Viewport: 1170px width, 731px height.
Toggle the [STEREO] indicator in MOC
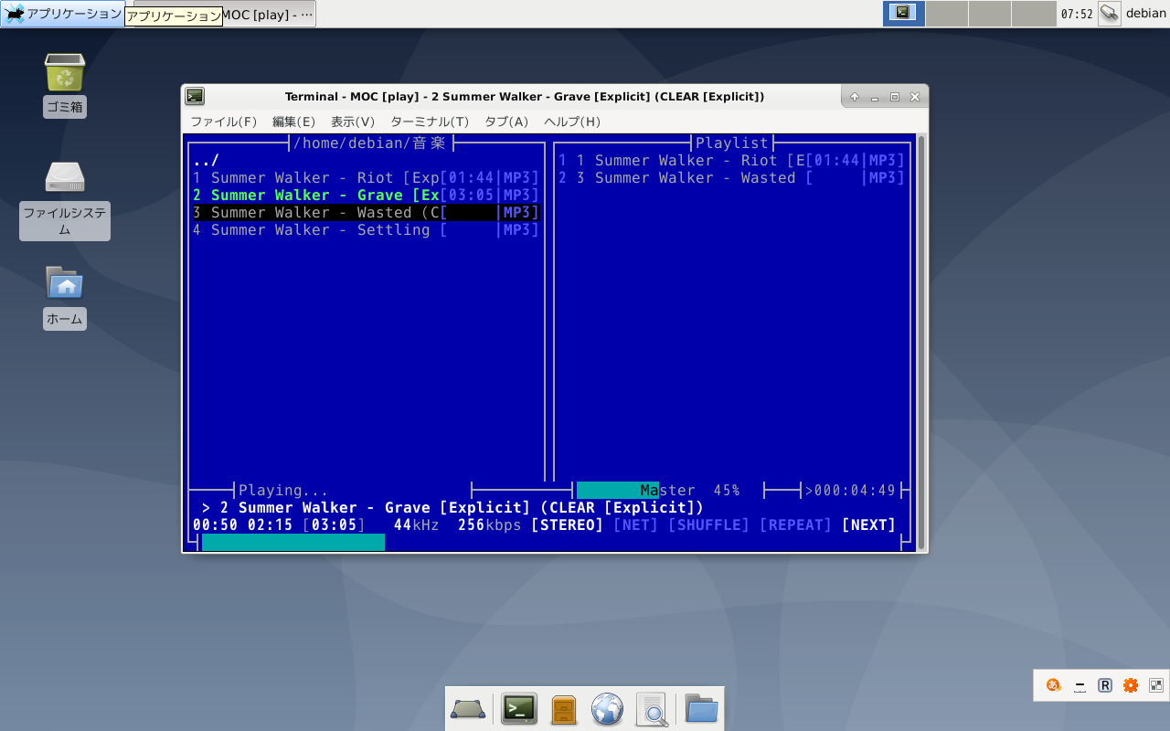568,525
